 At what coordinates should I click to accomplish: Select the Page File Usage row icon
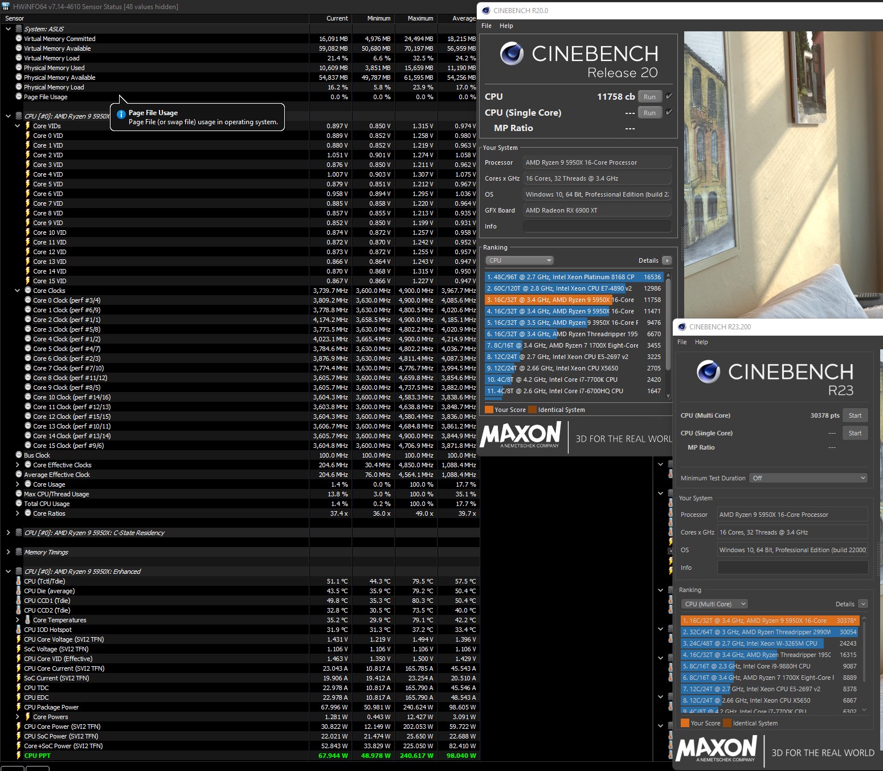point(19,97)
